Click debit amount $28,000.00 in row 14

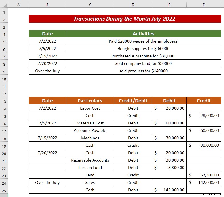[x=169, y=108]
